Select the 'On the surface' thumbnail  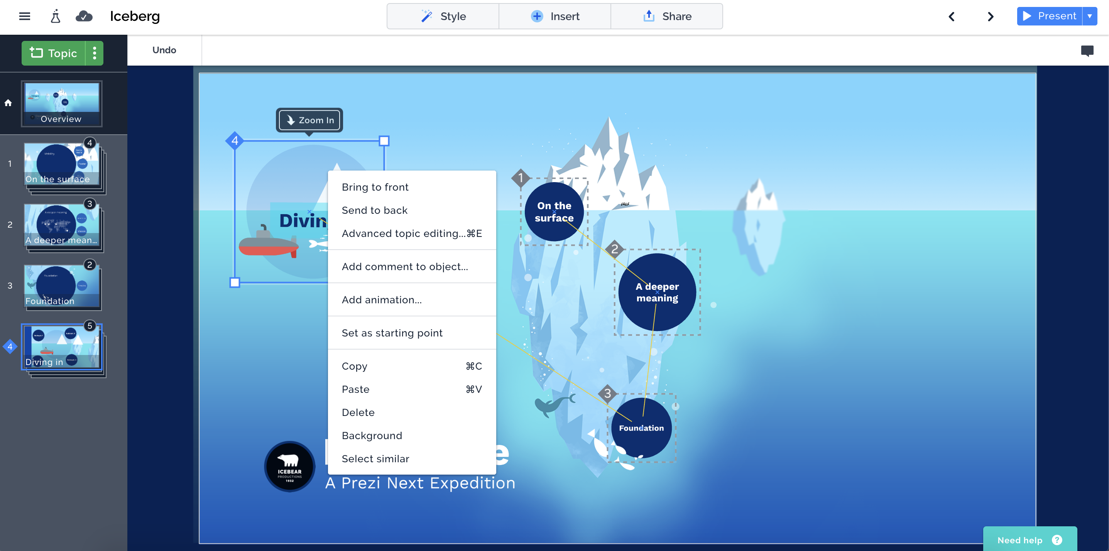[x=62, y=164]
